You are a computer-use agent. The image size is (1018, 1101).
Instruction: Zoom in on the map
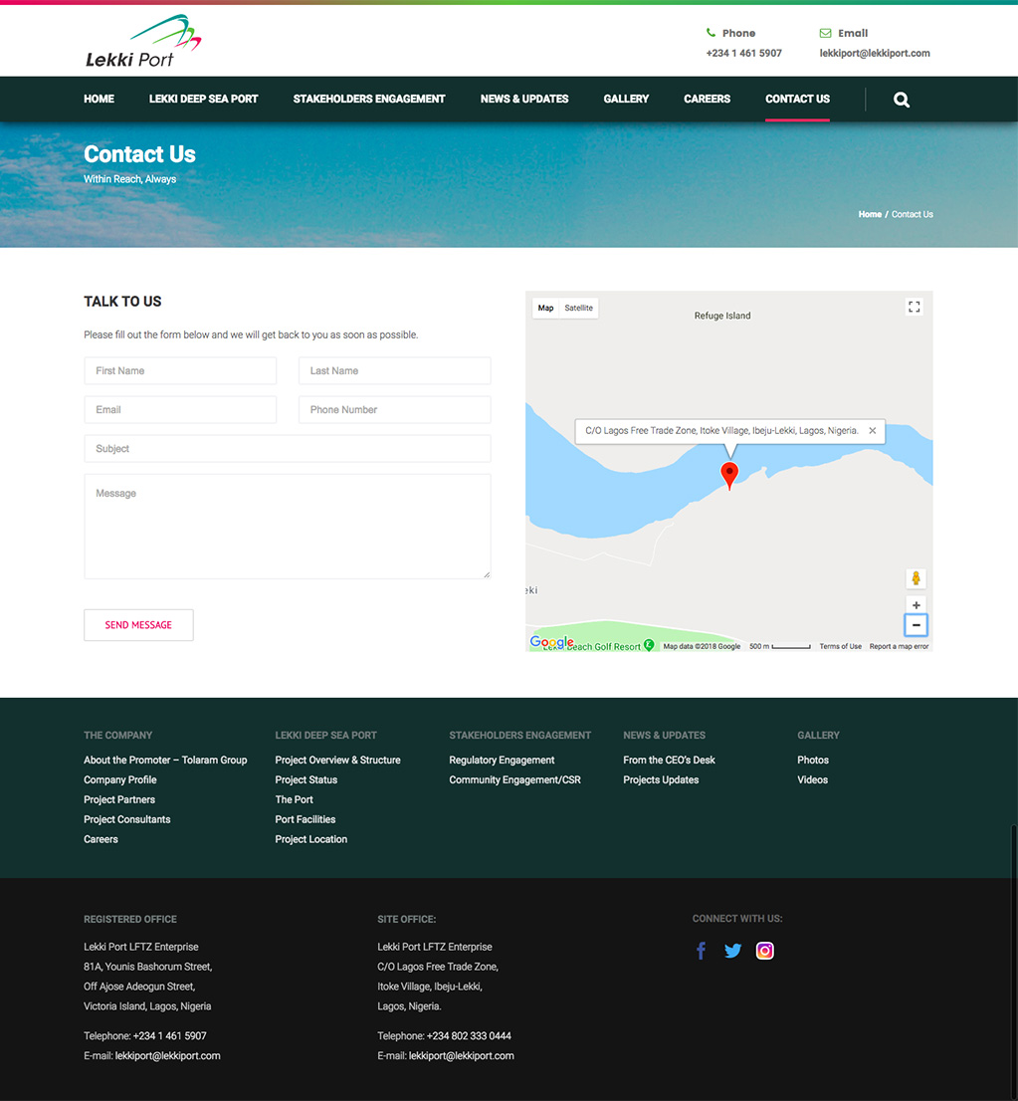pyautogui.click(x=916, y=605)
